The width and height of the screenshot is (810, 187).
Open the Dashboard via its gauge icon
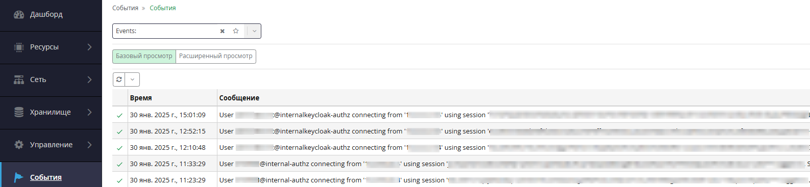pyautogui.click(x=19, y=15)
